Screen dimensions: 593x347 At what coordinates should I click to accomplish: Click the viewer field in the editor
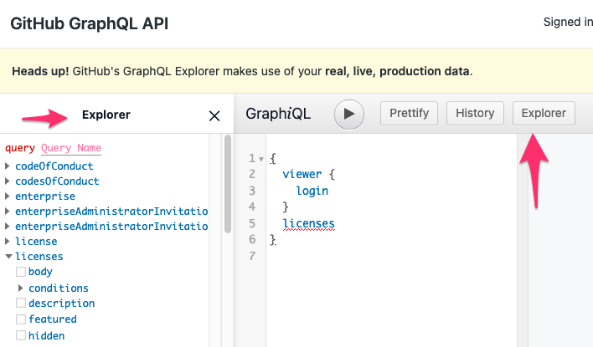tap(302, 174)
